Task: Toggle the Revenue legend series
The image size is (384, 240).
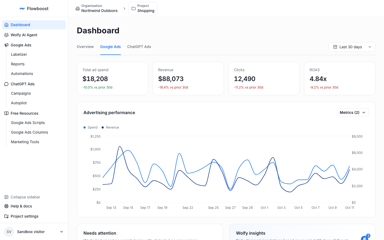Action: (x=110, y=127)
